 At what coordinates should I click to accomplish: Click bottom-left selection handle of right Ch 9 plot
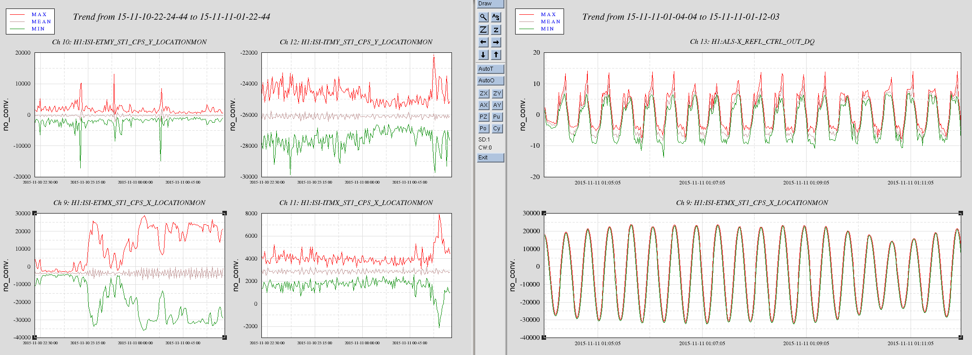click(544, 338)
